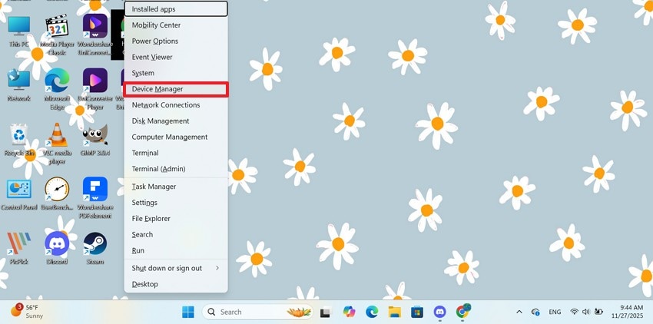Select the Discord desktop shortcut
This screenshot has height=324, width=653.
coord(57,249)
